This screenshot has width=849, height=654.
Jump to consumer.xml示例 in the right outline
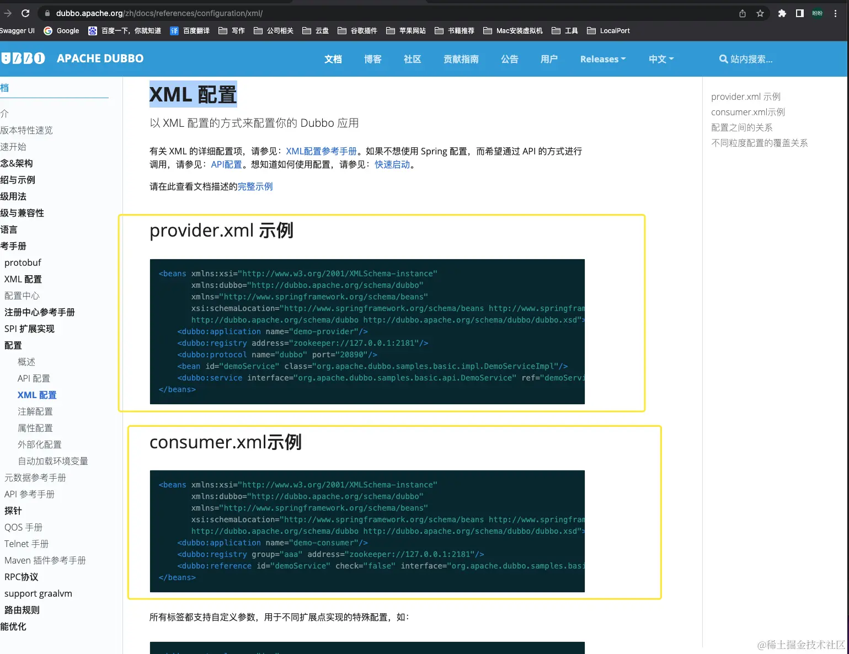pos(748,112)
